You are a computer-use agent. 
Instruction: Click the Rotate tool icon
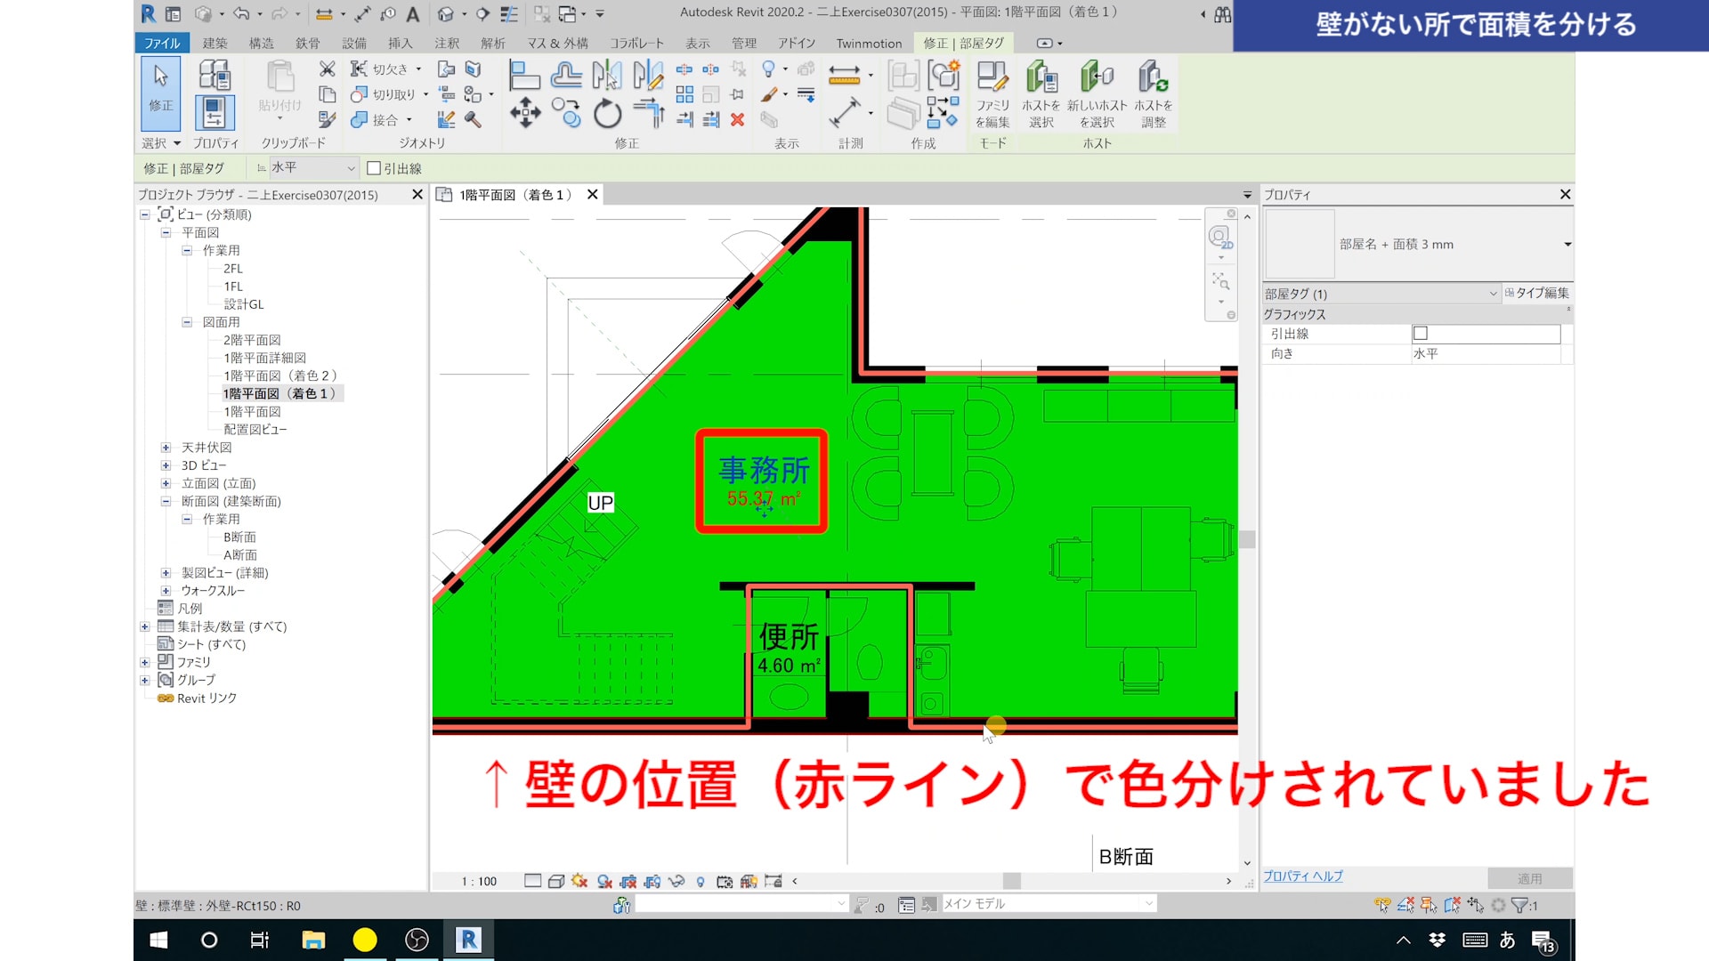click(x=607, y=113)
